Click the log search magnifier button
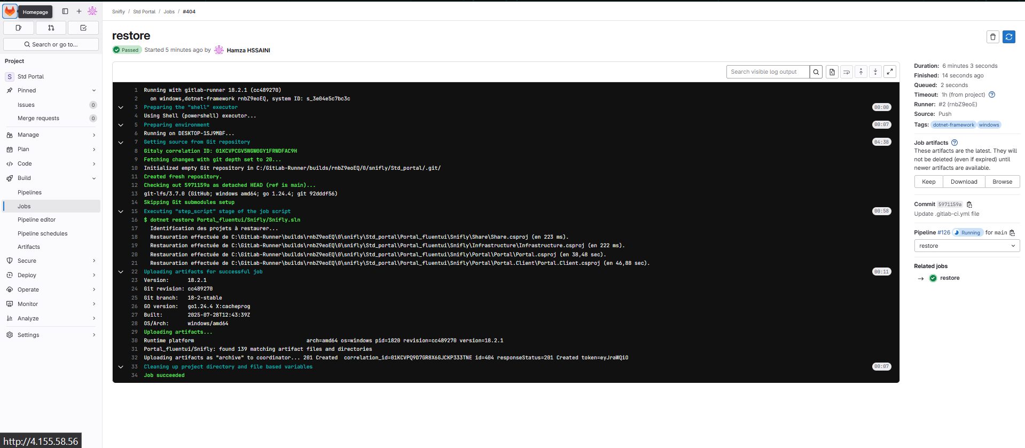Image resolution: width=1025 pixels, height=448 pixels. 816,72
